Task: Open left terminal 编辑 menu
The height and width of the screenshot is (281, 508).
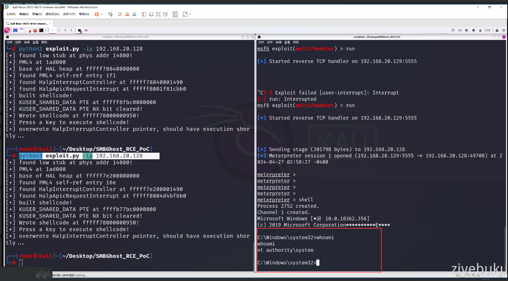Action: tap(27, 43)
